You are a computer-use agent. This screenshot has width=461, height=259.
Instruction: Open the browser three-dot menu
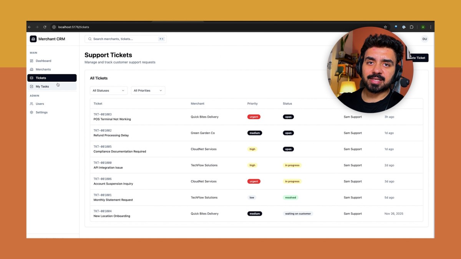(x=431, y=27)
